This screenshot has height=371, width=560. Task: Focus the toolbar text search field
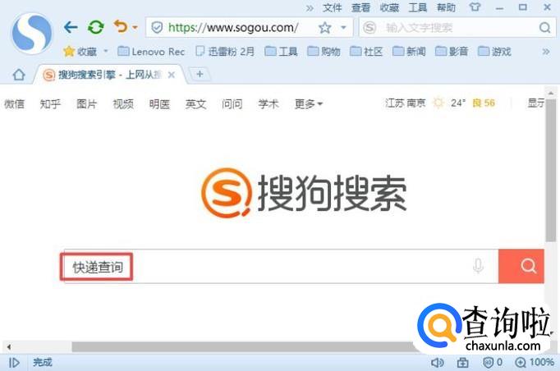click(457, 27)
